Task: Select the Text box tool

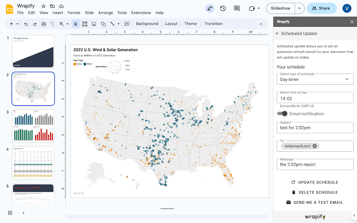Action: (85, 24)
